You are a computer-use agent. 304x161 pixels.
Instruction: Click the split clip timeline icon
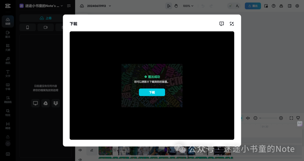[x=248, y=118]
